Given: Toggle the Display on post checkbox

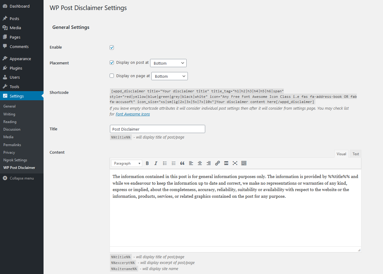Looking at the screenshot, I should click(112, 63).
